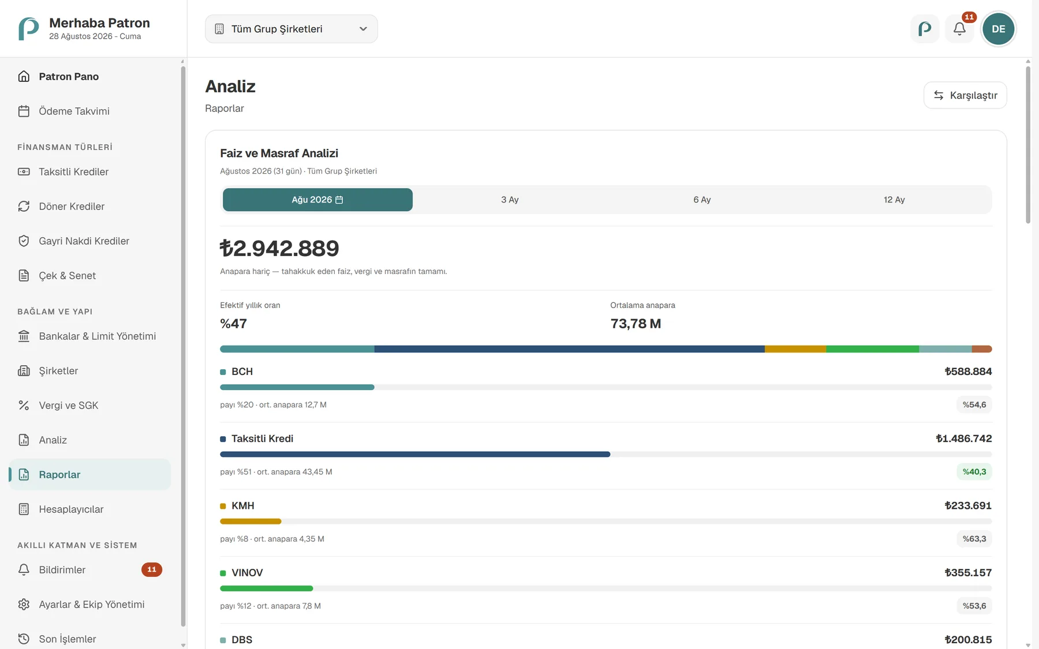Open Şirketler sidebar link
Viewport: 1039px width, 649px height.
tap(90, 371)
